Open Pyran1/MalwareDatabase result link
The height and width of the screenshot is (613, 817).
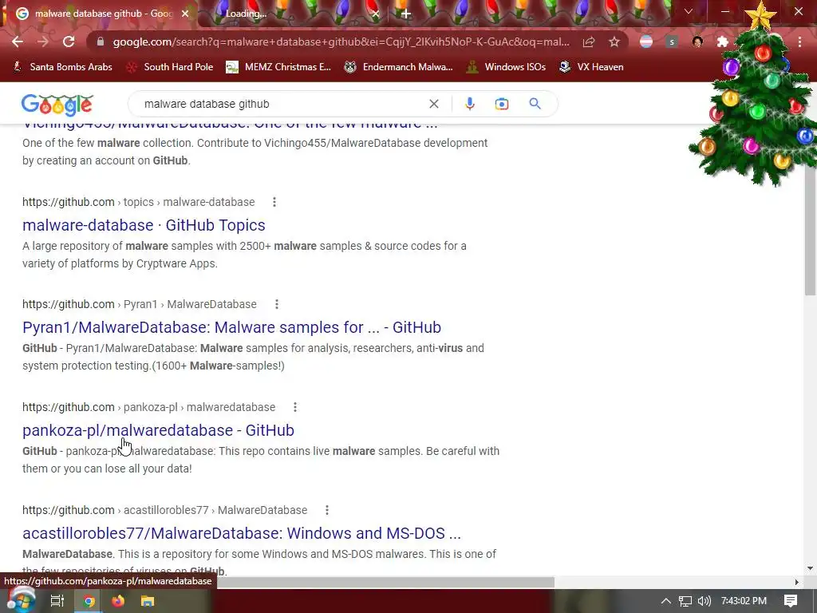tap(232, 327)
